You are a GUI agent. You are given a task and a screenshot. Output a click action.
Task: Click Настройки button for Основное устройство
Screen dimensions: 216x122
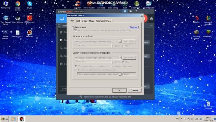point(129,41)
